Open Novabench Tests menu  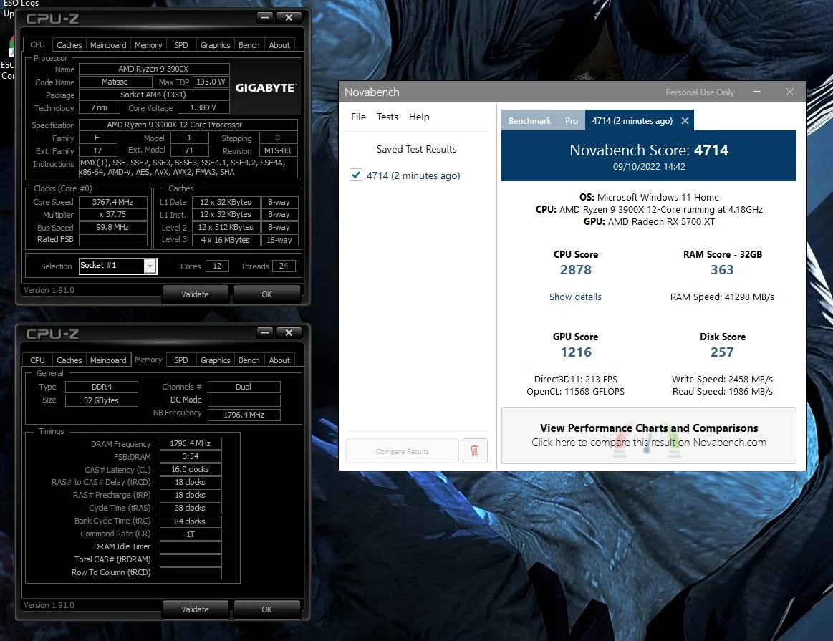[x=387, y=117]
